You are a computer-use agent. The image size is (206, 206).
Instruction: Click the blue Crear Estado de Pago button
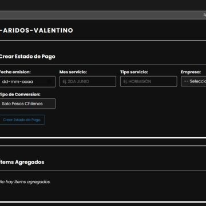(22, 120)
